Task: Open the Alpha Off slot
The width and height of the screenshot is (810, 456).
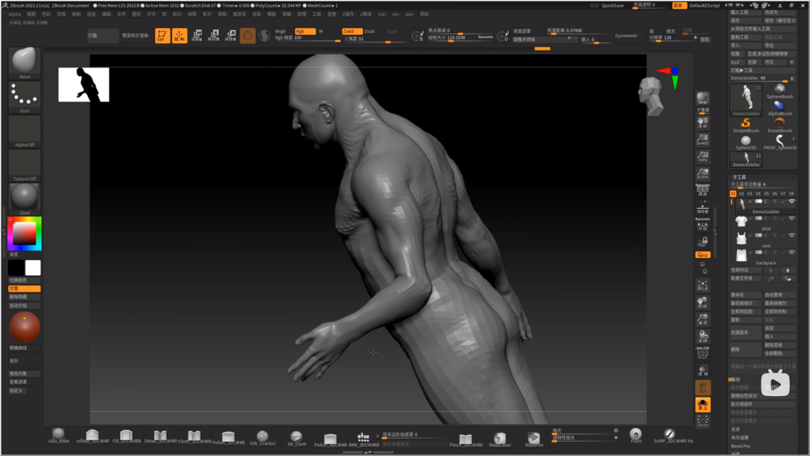Action: click(24, 130)
